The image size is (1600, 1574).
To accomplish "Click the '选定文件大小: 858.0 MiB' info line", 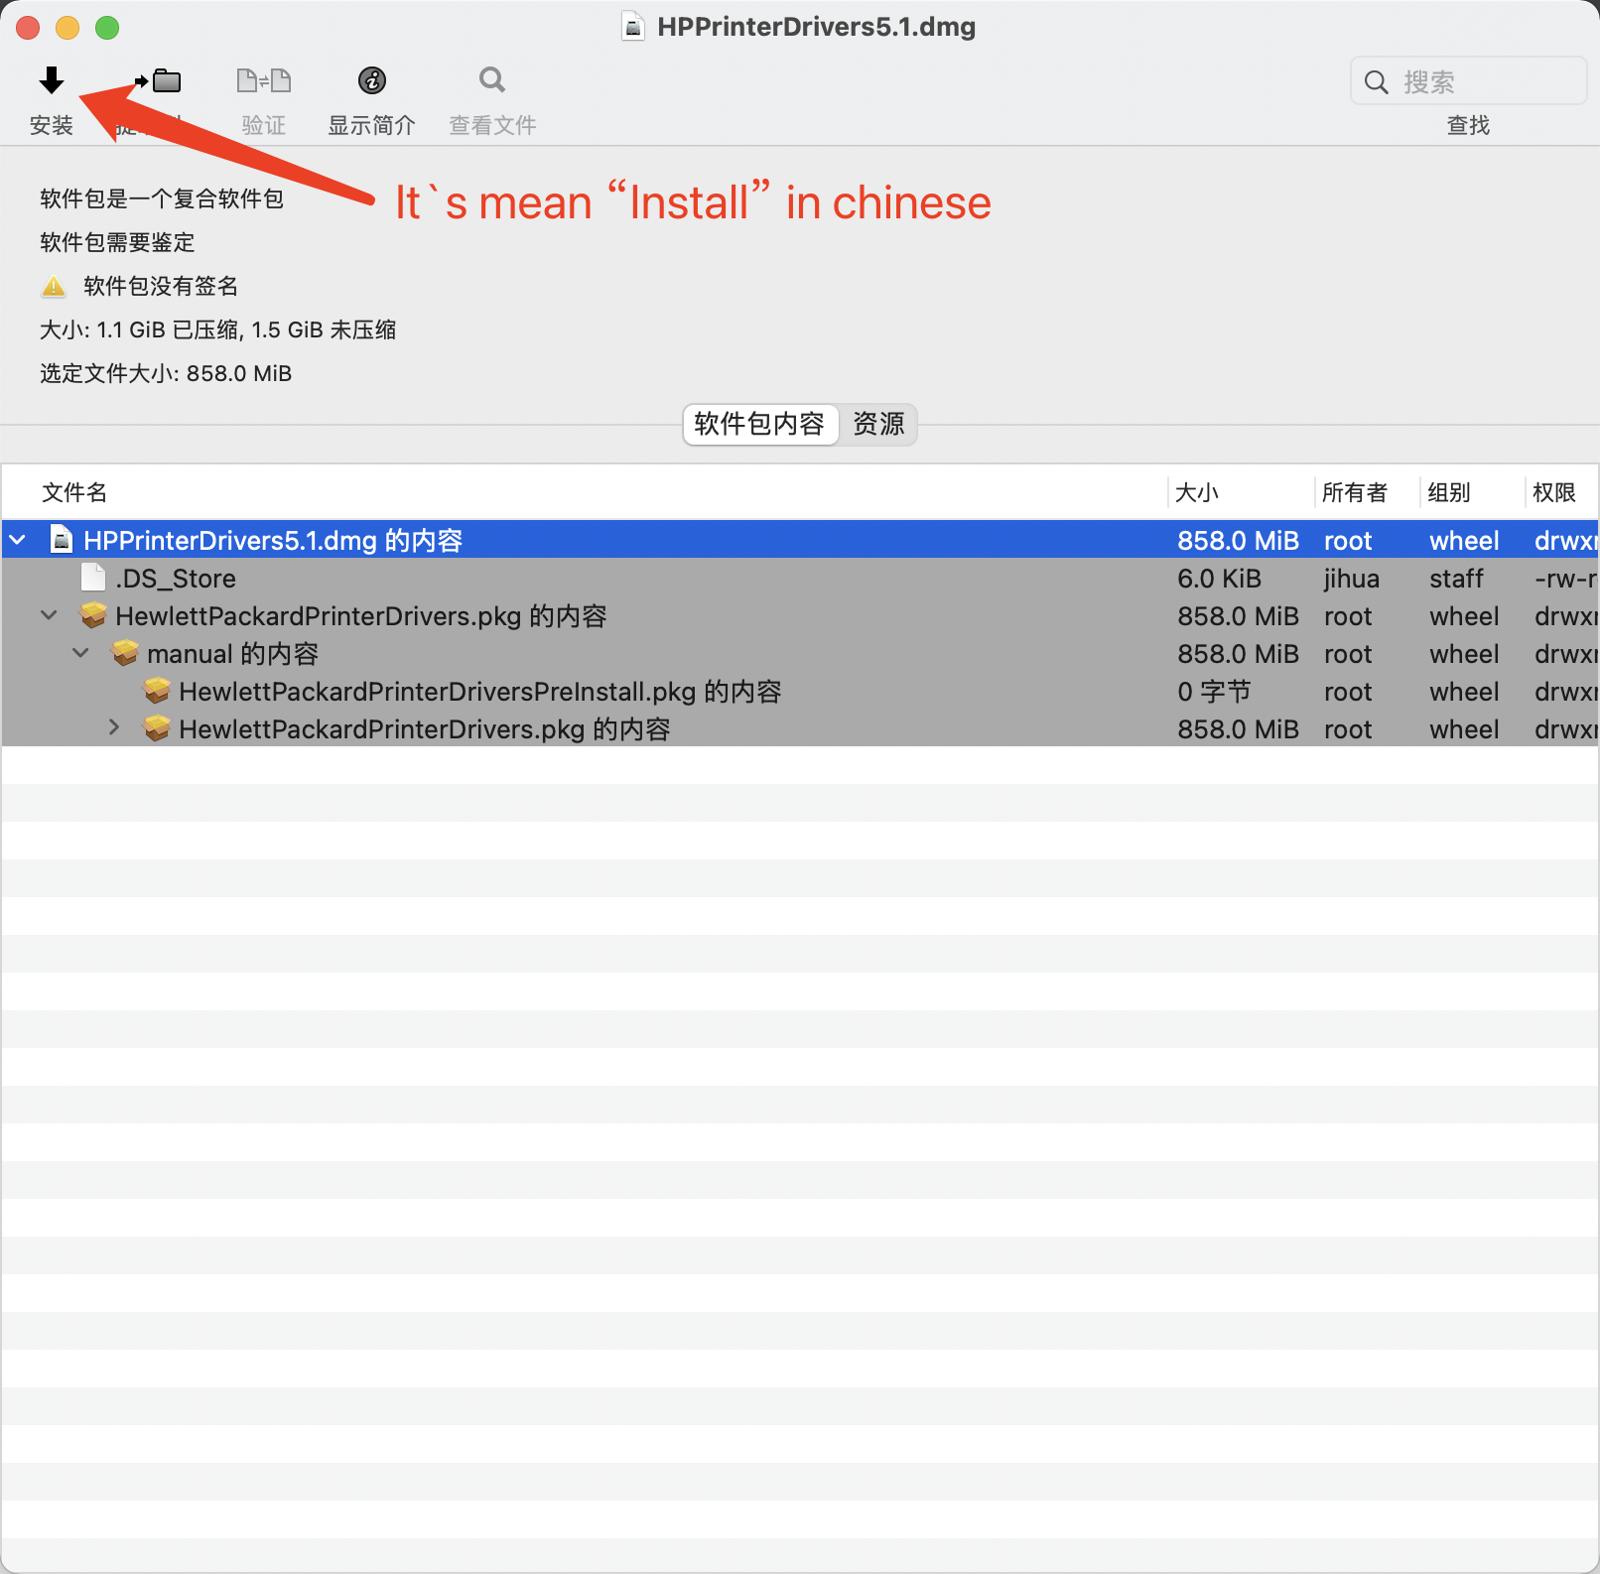I will [166, 374].
